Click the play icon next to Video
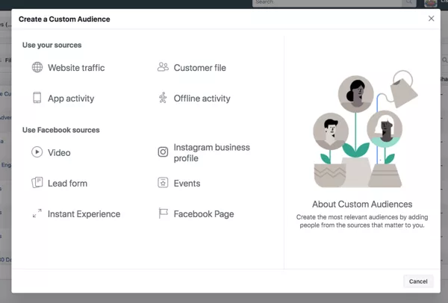Viewport: 448px width, 303px height. point(37,152)
